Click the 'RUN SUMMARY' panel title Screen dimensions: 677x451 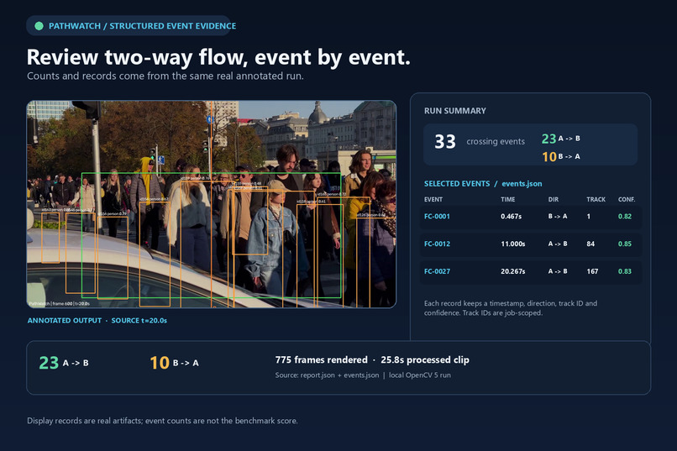point(455,111)
